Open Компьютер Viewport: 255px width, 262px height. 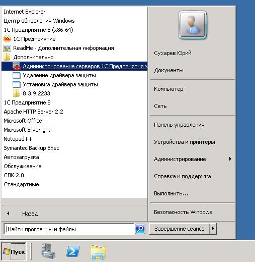click(x=168, y=89)
